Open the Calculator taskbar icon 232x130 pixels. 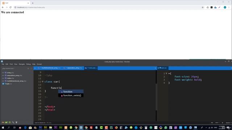coord(146,127)
